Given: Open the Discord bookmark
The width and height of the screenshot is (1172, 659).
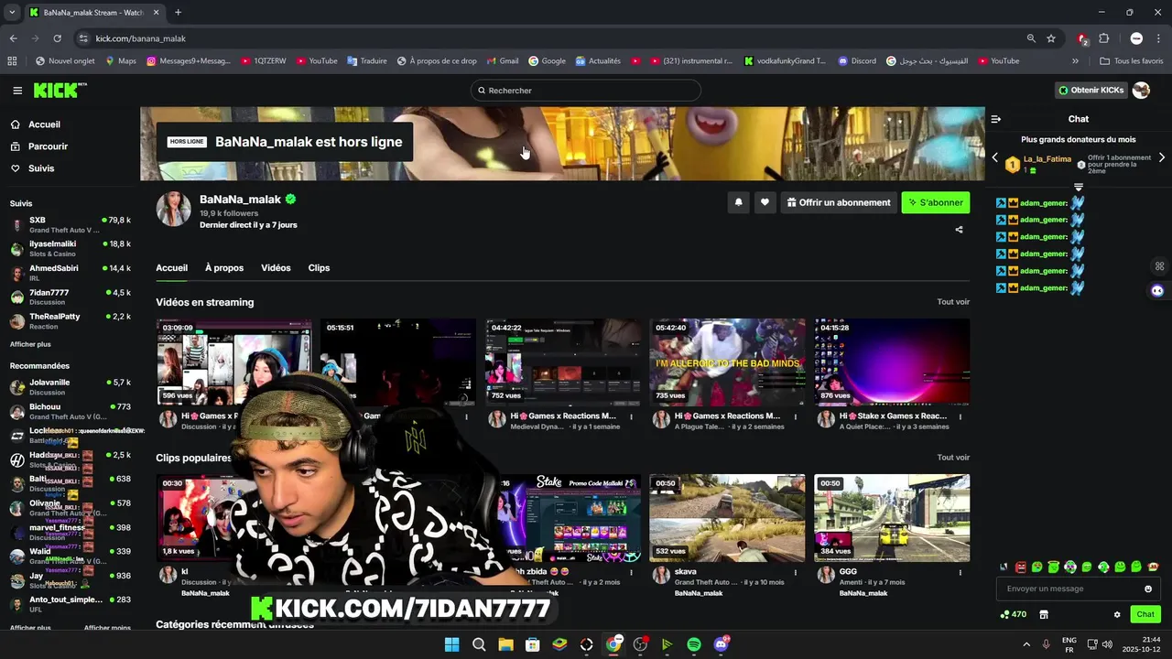Looking at the screenshot, I should (857, 61).
